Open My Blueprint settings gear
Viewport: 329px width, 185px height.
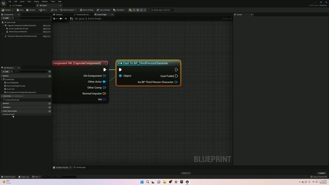pos(49,71)
